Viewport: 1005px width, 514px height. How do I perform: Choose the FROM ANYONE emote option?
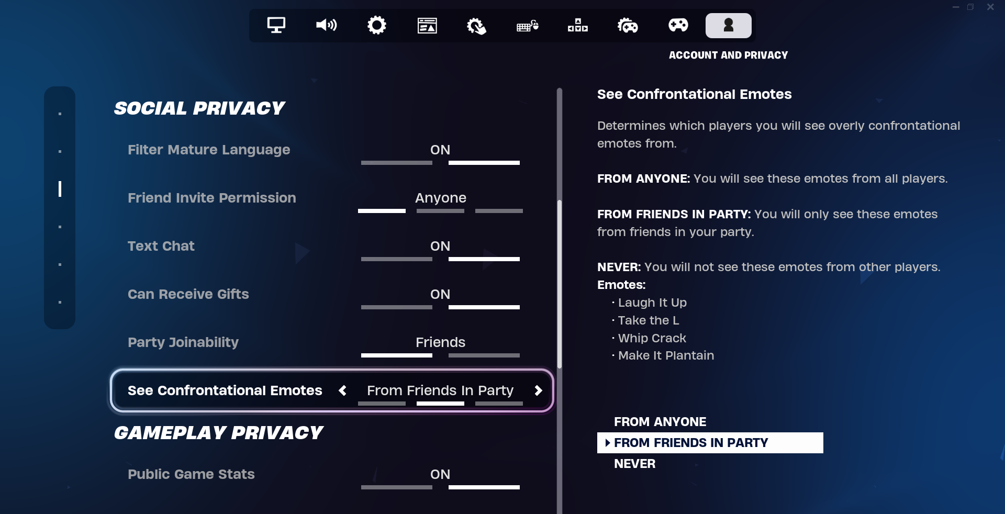[660, 422]
